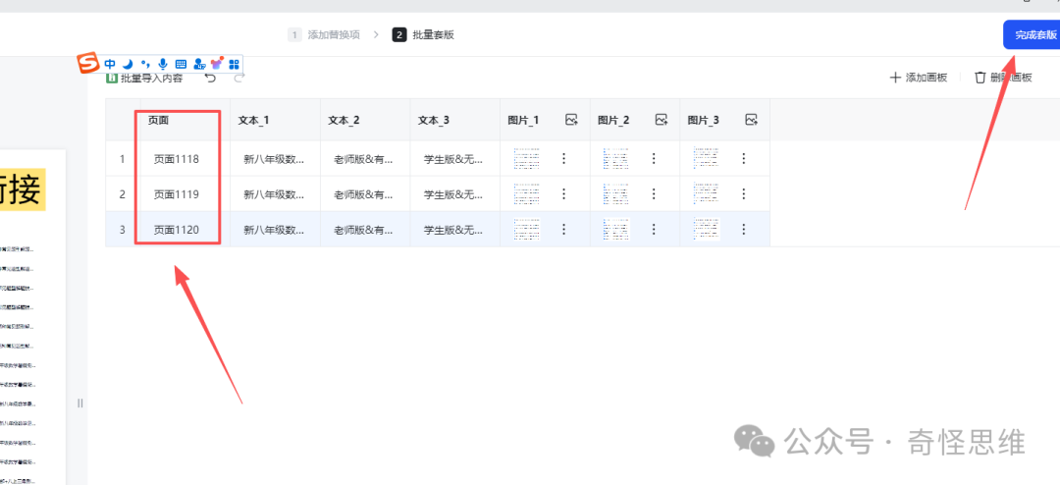The width and height of the screenshot is (1060, 485).
Task: Open more options for 图片_1 in row 1
Action: click(563, 158)
